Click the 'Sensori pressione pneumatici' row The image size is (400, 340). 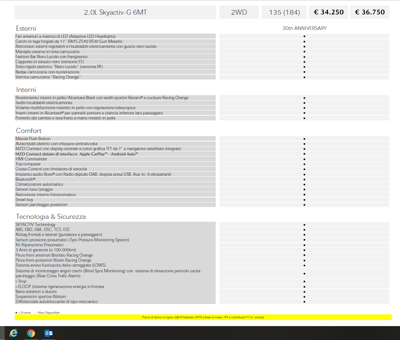point(115,240)
